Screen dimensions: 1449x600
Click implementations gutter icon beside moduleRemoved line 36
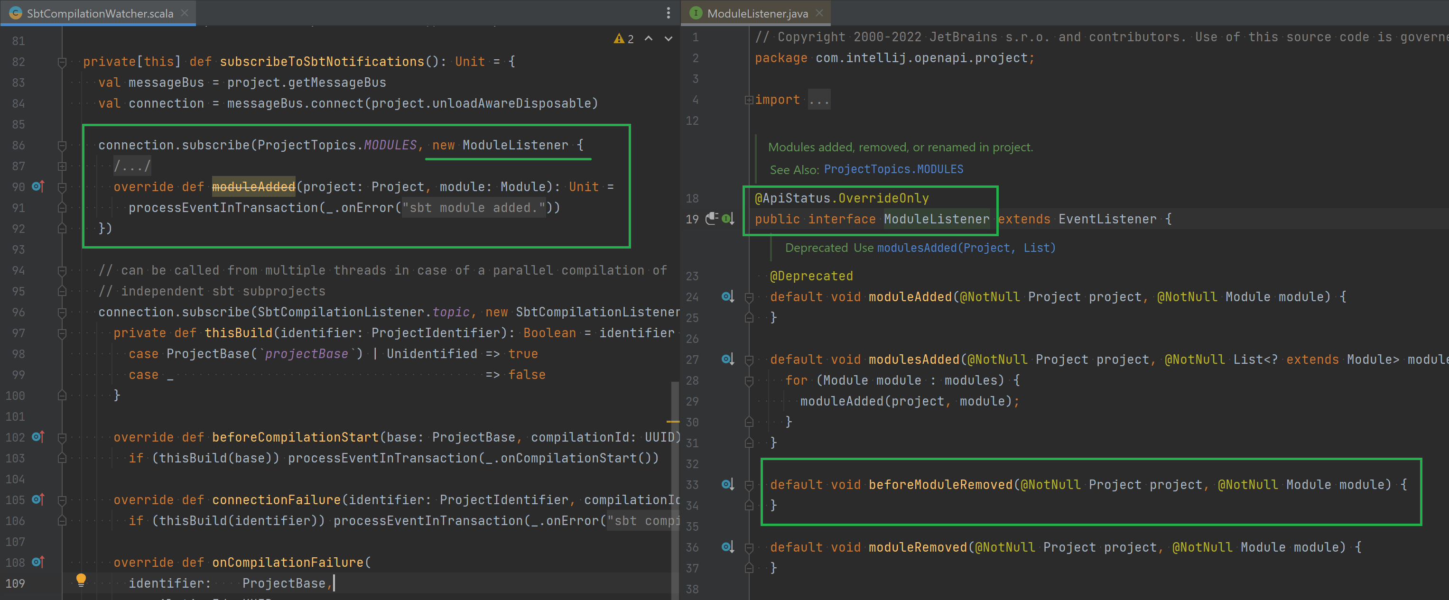[728, 546]
